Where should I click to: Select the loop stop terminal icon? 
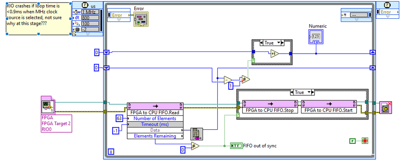[x=365, y=141]
